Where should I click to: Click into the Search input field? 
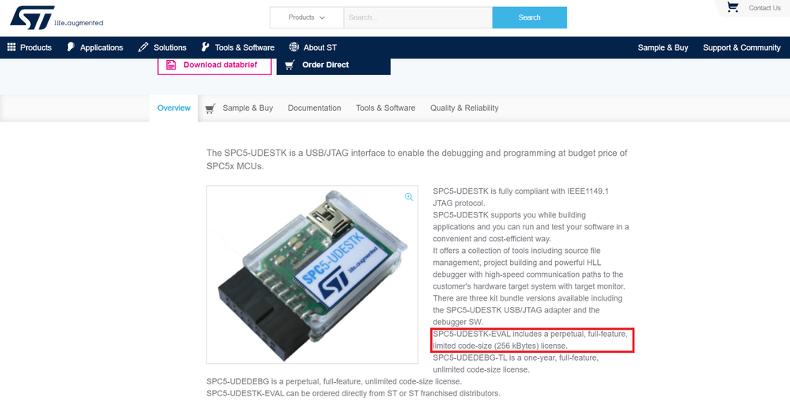[x=418, y=17]
